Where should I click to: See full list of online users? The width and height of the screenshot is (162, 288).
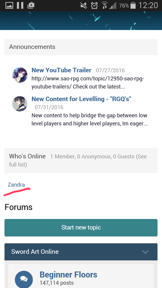click(x=78, y=160)
